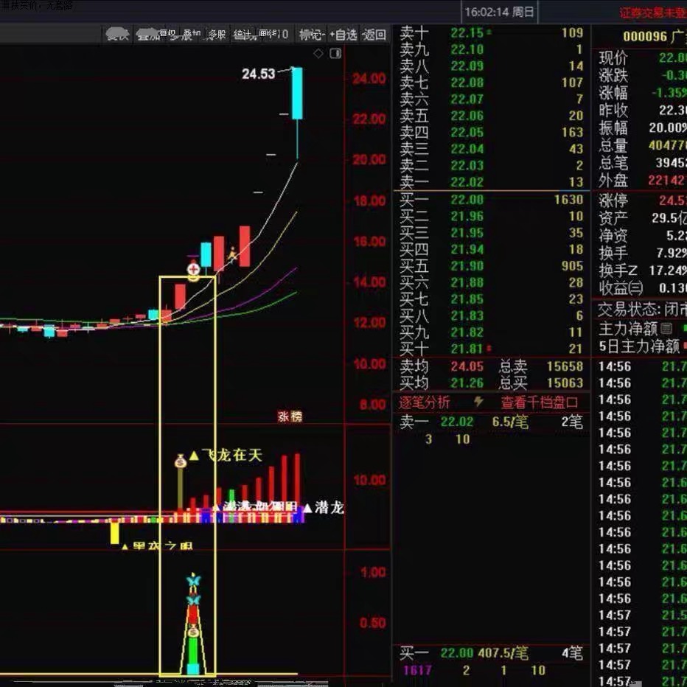The height and width of the screenshot is (687, 687).
Task: Open the 逐笔分析 tab
Action: coord(425,402)
